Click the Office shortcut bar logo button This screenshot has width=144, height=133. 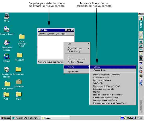coord(141,19)
